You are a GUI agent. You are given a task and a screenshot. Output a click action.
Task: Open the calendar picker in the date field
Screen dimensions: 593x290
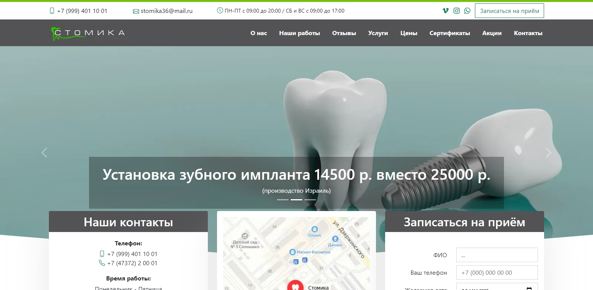coord(529,288)
